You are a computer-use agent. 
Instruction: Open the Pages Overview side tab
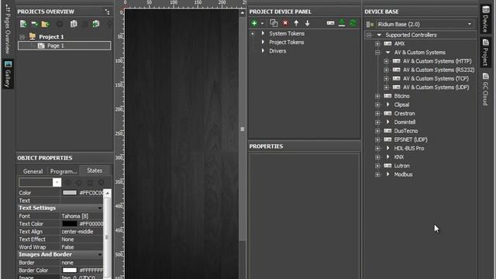pyautogui.click(x=8, y=29)
